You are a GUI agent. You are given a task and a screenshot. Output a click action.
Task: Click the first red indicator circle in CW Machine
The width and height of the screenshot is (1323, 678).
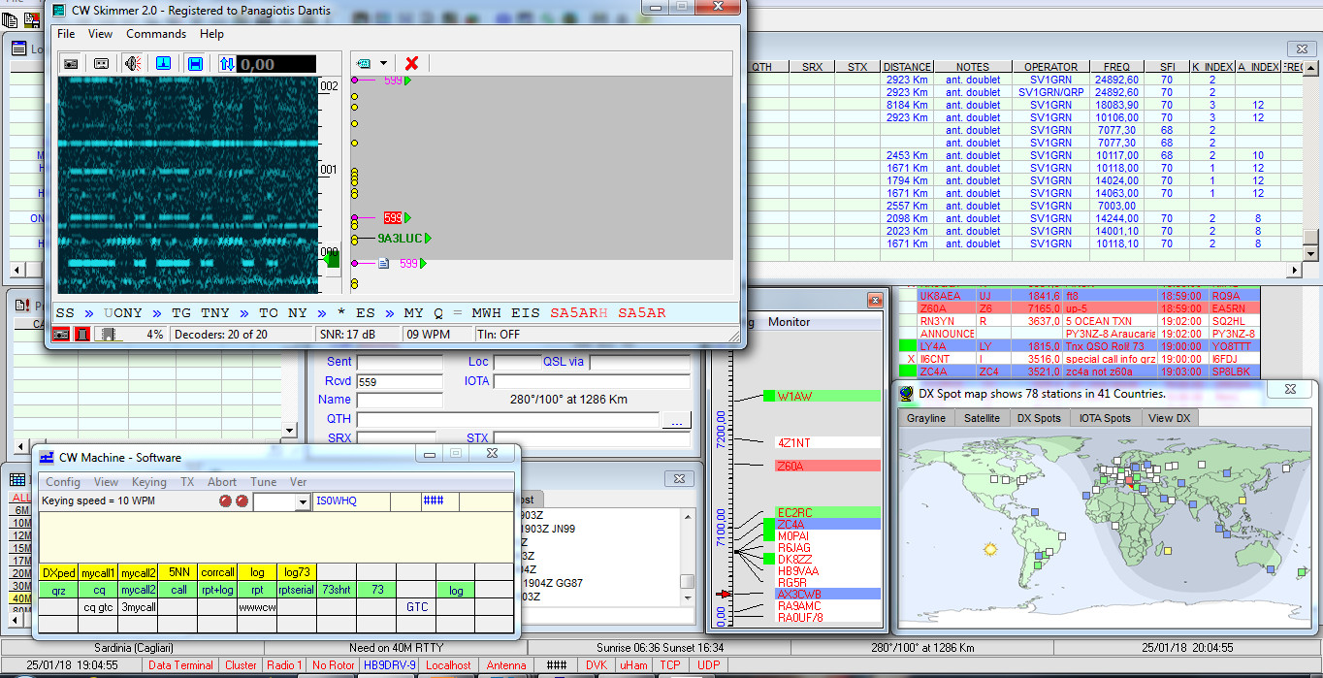tap(226, 501)
